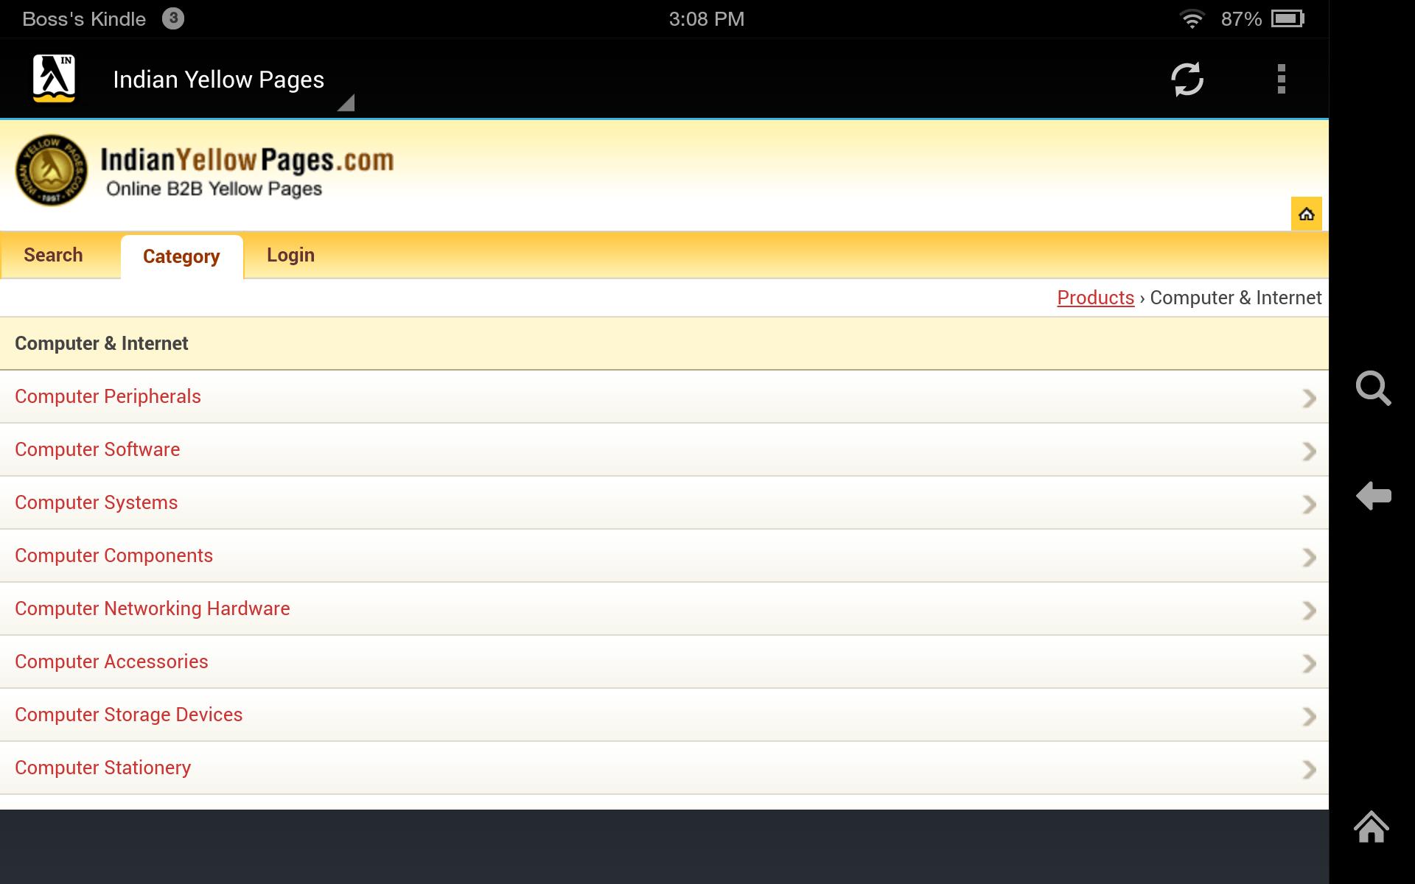This screenshot has height=884, width=1415.
Task: Select the Computer Components listing
Action: 114,555
